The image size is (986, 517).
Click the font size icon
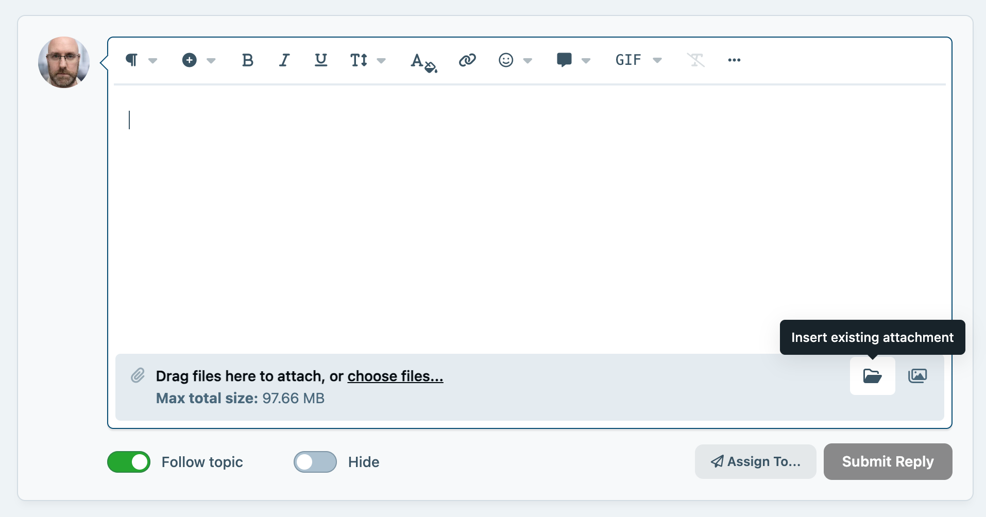tap(359, 60)
